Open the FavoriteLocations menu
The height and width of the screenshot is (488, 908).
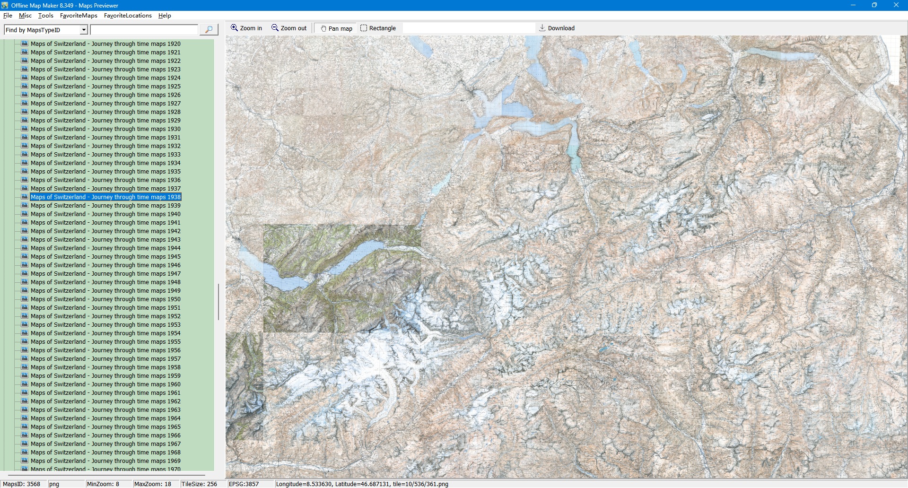128,16
